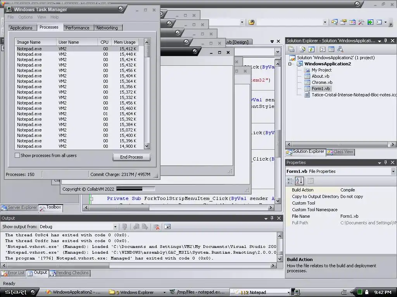Viewport: 397px width, 297px height.
Task: Open Output panel window position dropdown arrow
Action: (266, 218)
